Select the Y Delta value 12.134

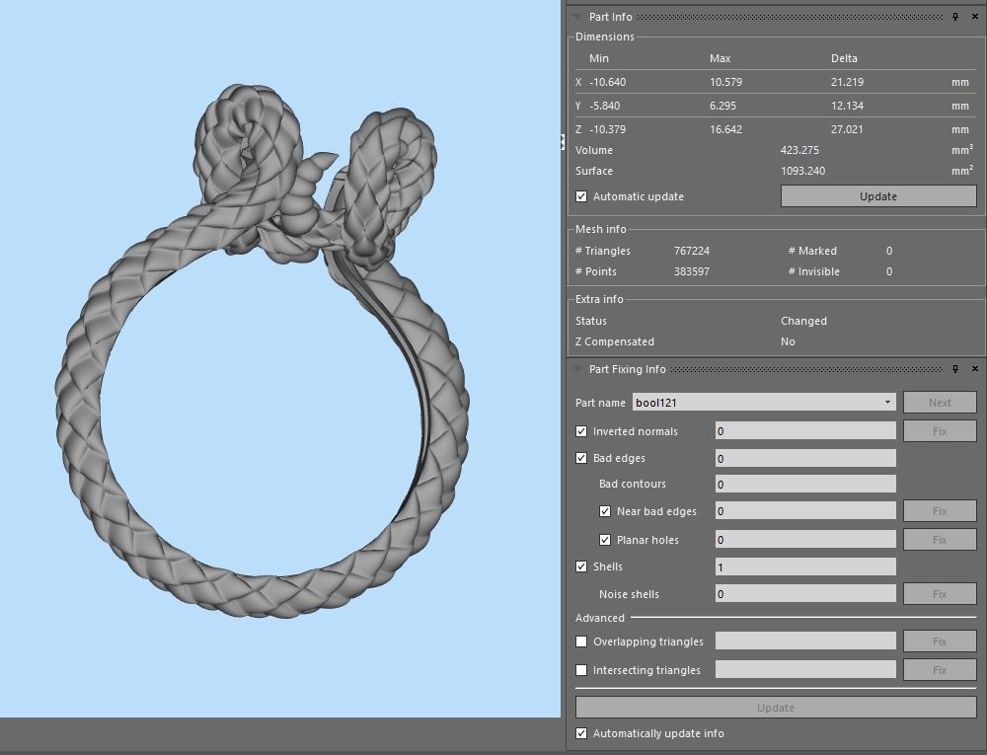click(847, 106)
